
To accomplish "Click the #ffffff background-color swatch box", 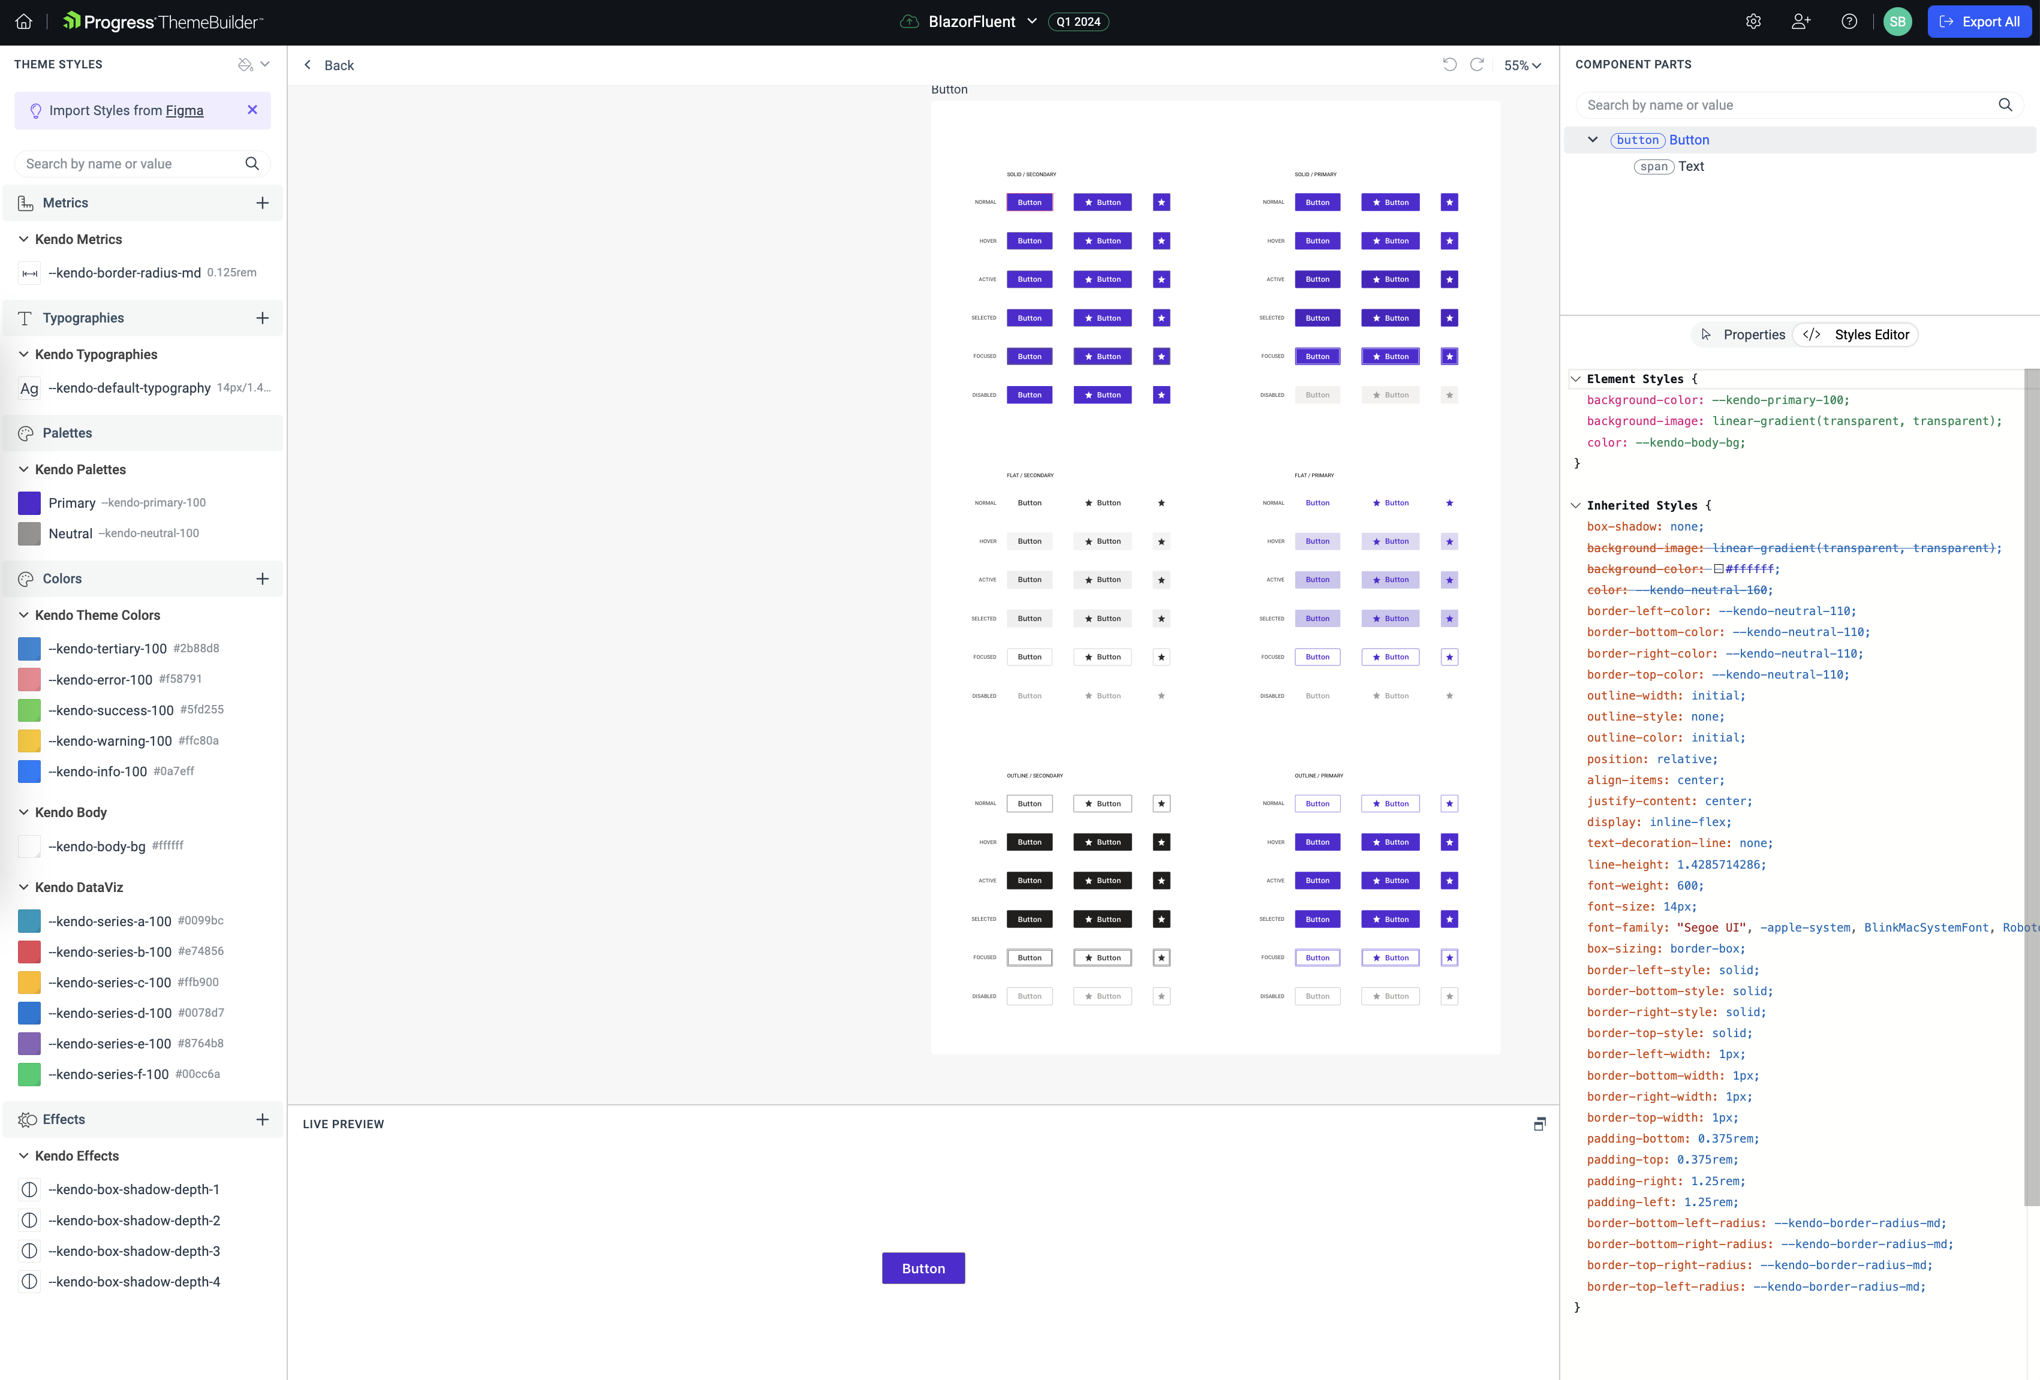I will (x=1719, y=570).
